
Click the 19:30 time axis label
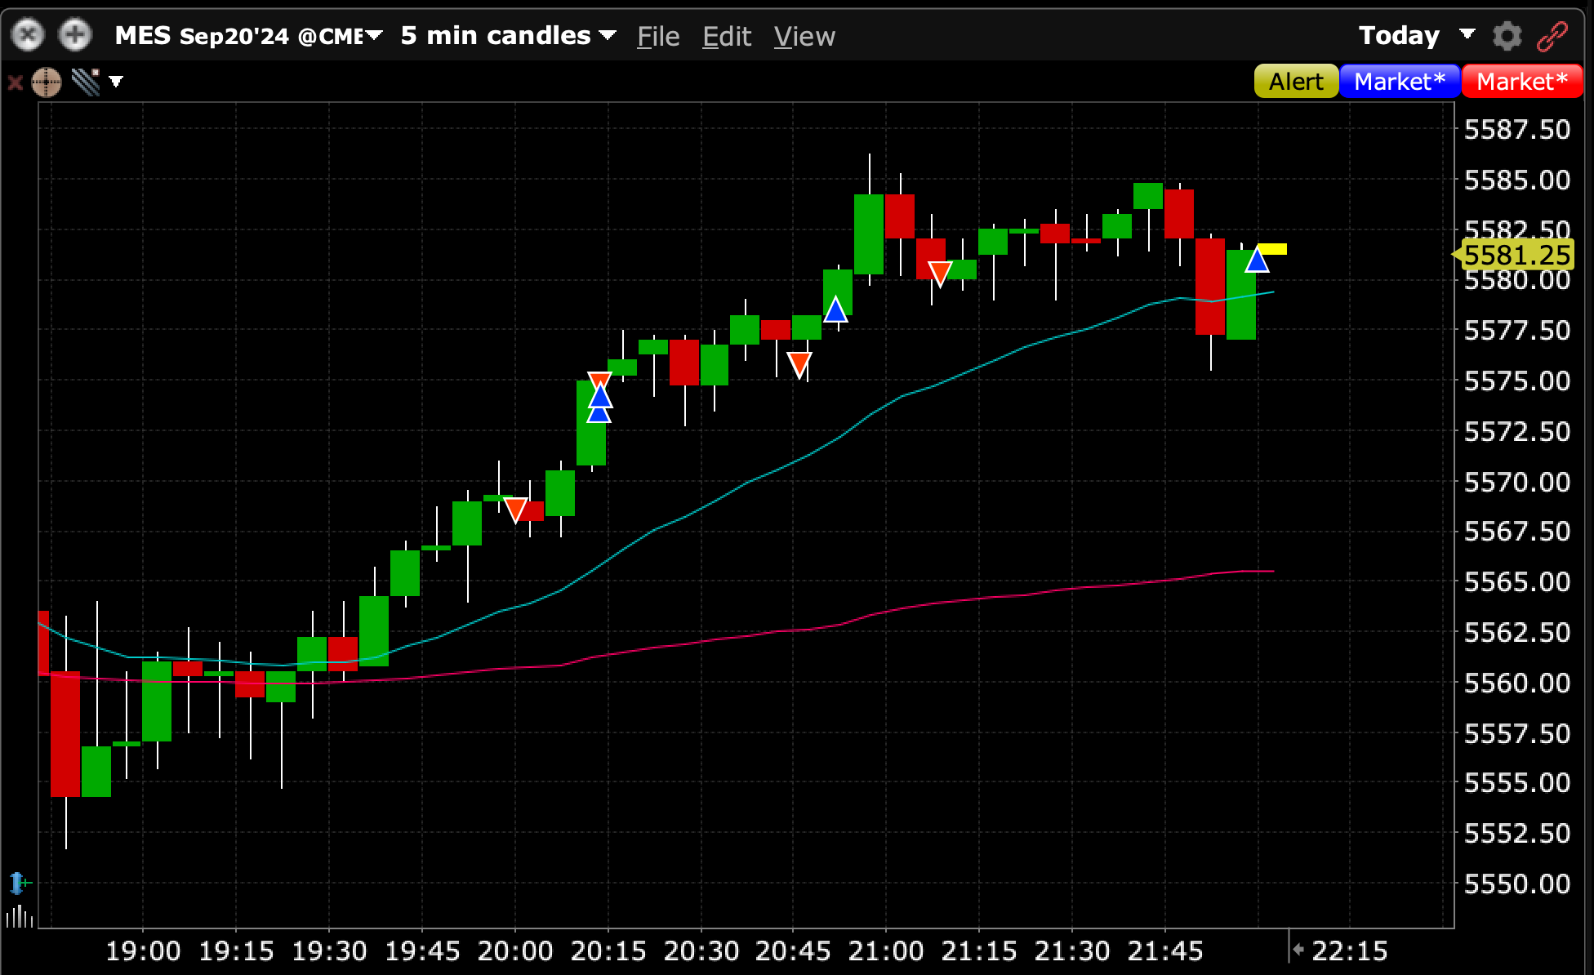pos(329,951)
